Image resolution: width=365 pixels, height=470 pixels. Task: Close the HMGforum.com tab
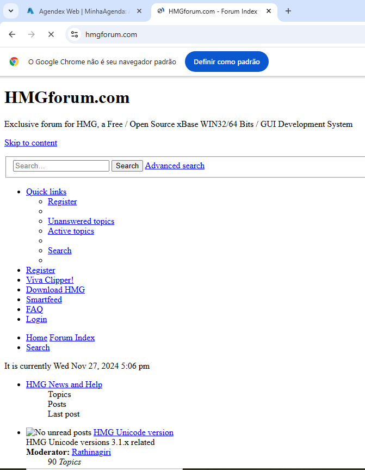pos(269,11)
